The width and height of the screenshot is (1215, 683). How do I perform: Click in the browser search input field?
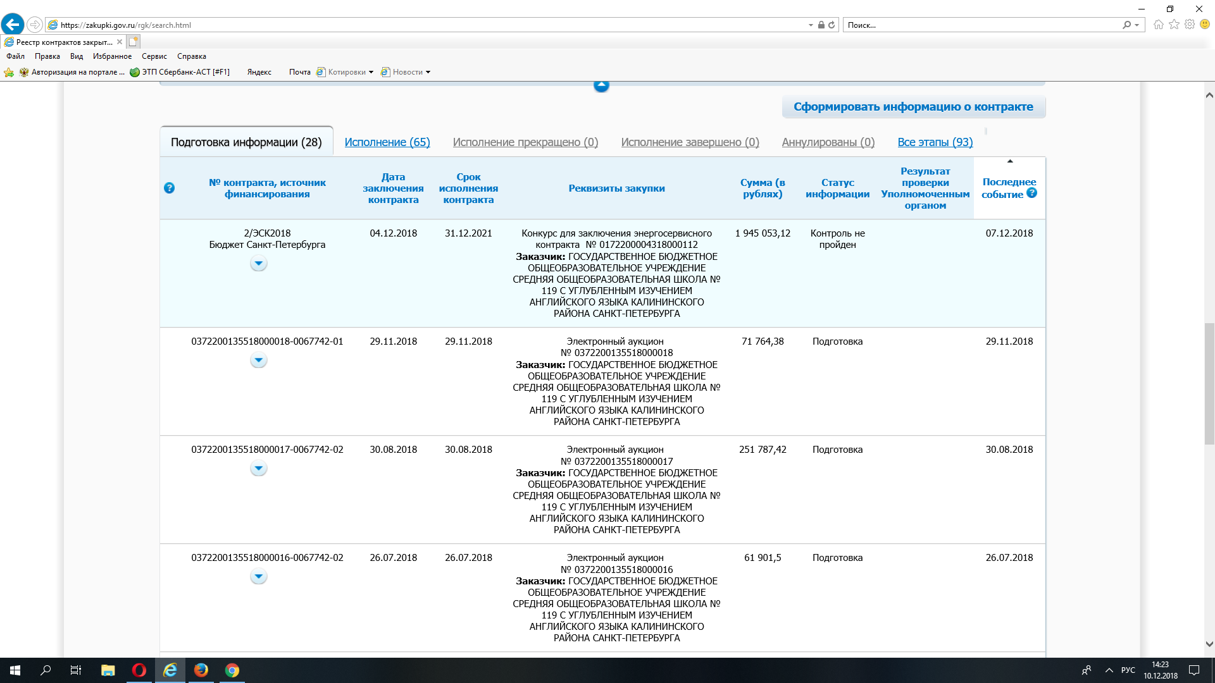[x=981, y=25]
